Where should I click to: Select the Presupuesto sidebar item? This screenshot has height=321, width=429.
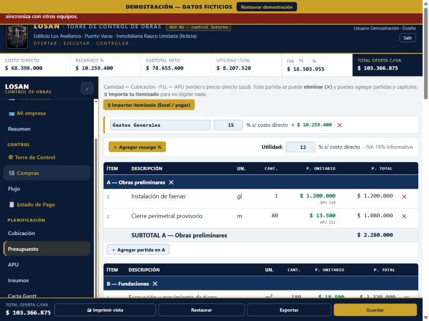coord(47,249)
